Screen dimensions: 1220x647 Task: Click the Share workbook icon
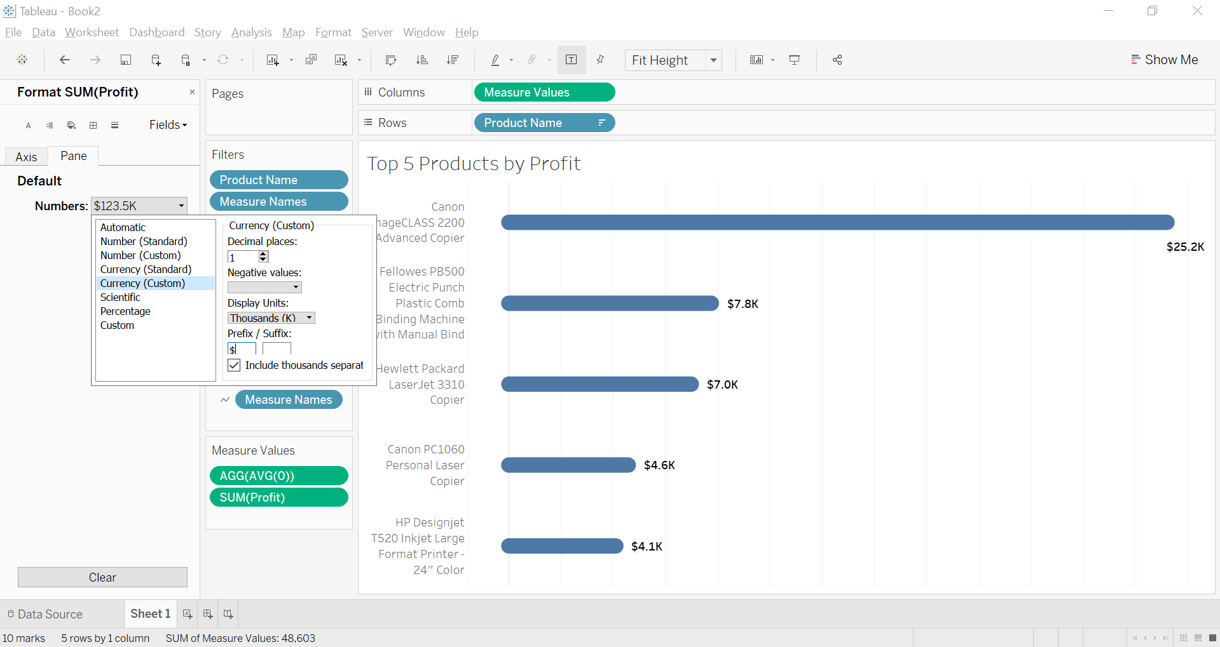[837, 60]
